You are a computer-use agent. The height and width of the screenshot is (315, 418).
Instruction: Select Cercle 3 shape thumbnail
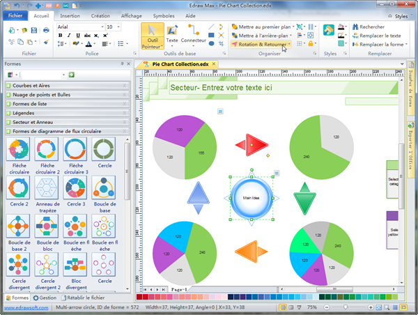75,187
